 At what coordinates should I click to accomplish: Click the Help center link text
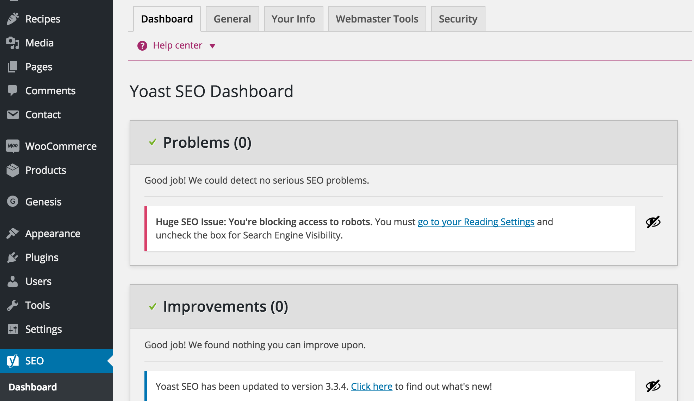(178, 45)
